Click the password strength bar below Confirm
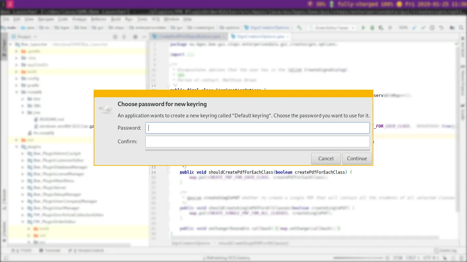This screenshot has height=262, width=467. [x=257, y=150]
